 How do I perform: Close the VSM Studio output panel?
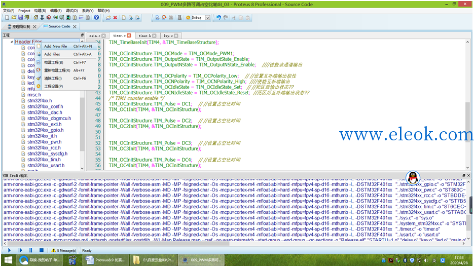click(468, 175)
